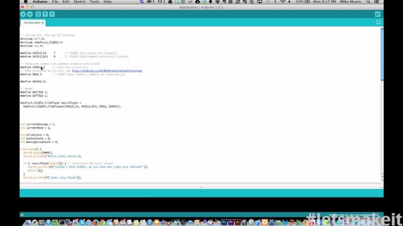Open a sketch using the Open icon
The height and width of the screenshot is (226, 403).
click(45, 14)
